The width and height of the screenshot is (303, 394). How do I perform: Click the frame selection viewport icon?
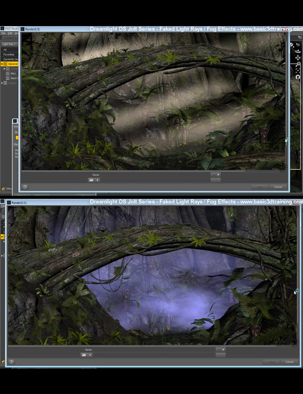(298, 70)
